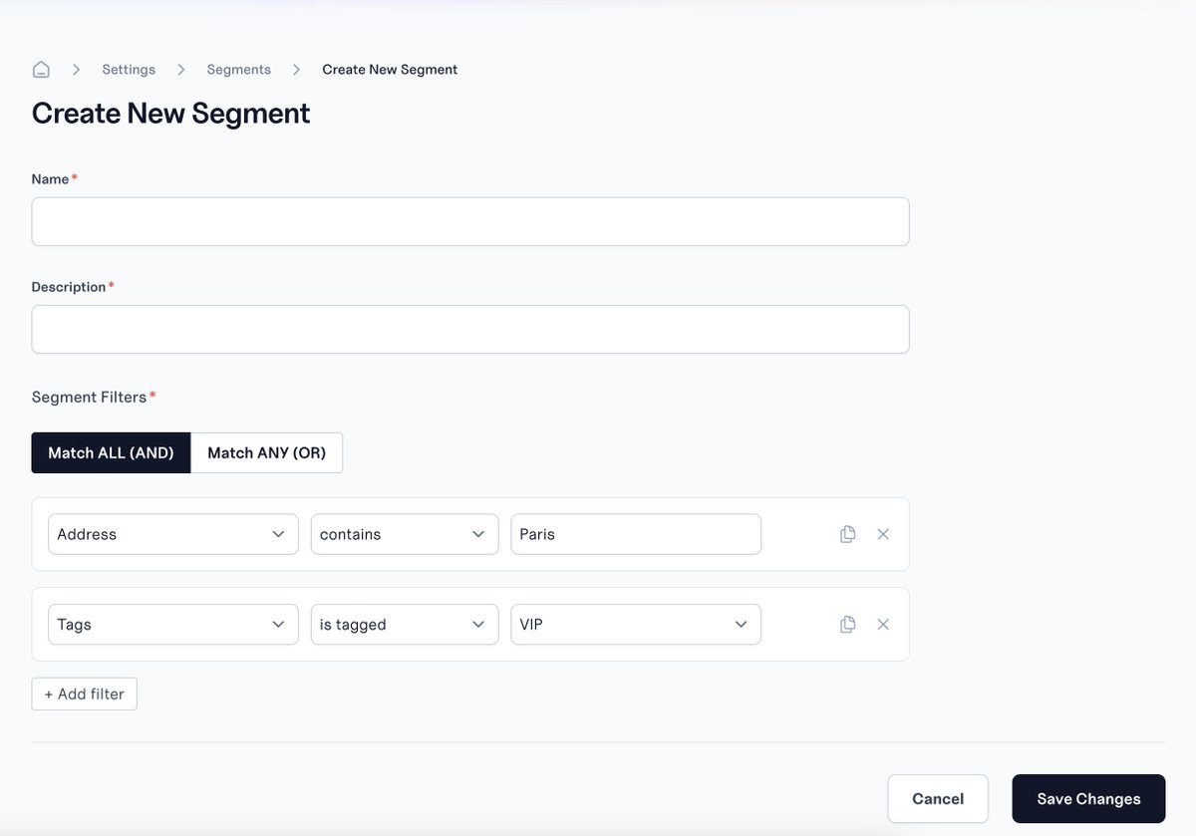Click inside the Name text field
This screenshot has width=1196, height=836.
click(470, 221)
